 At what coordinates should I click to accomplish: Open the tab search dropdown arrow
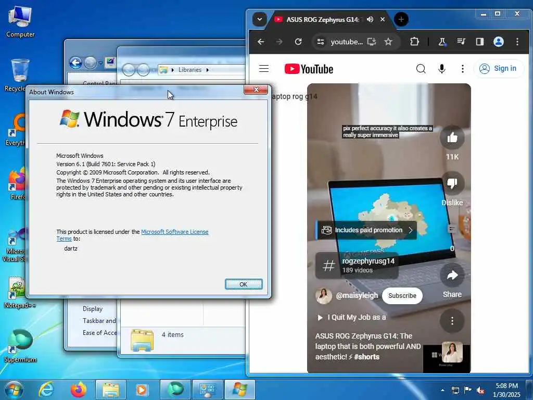coord(259,19)
